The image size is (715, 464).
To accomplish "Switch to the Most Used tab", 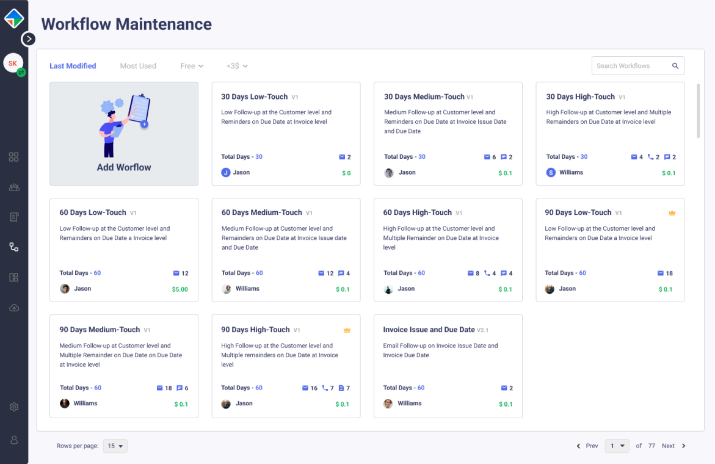I will 138,65.
